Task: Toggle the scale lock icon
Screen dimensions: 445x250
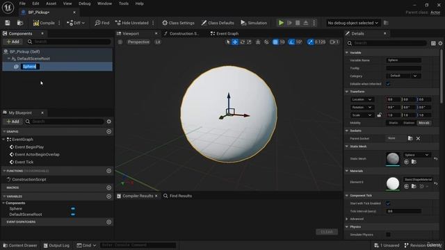Action: pyautogui.click(x=380, y=115)
